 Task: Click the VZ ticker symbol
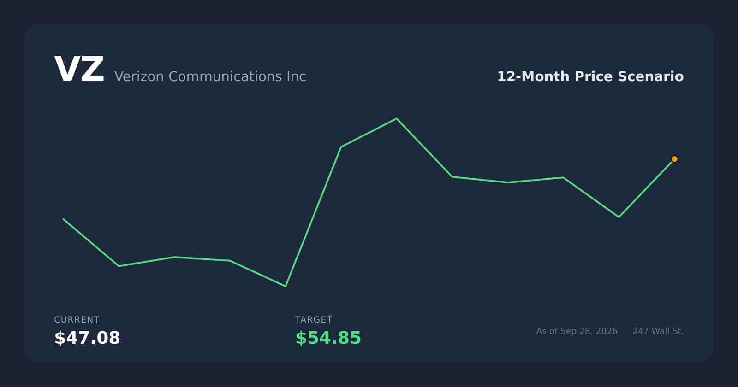(x=79, y=70)
